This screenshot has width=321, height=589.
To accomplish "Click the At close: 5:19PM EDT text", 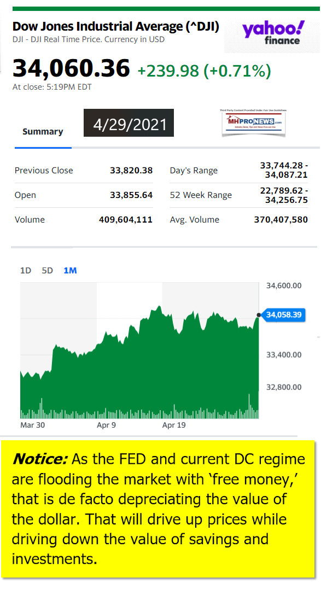I will pos(52,87).
